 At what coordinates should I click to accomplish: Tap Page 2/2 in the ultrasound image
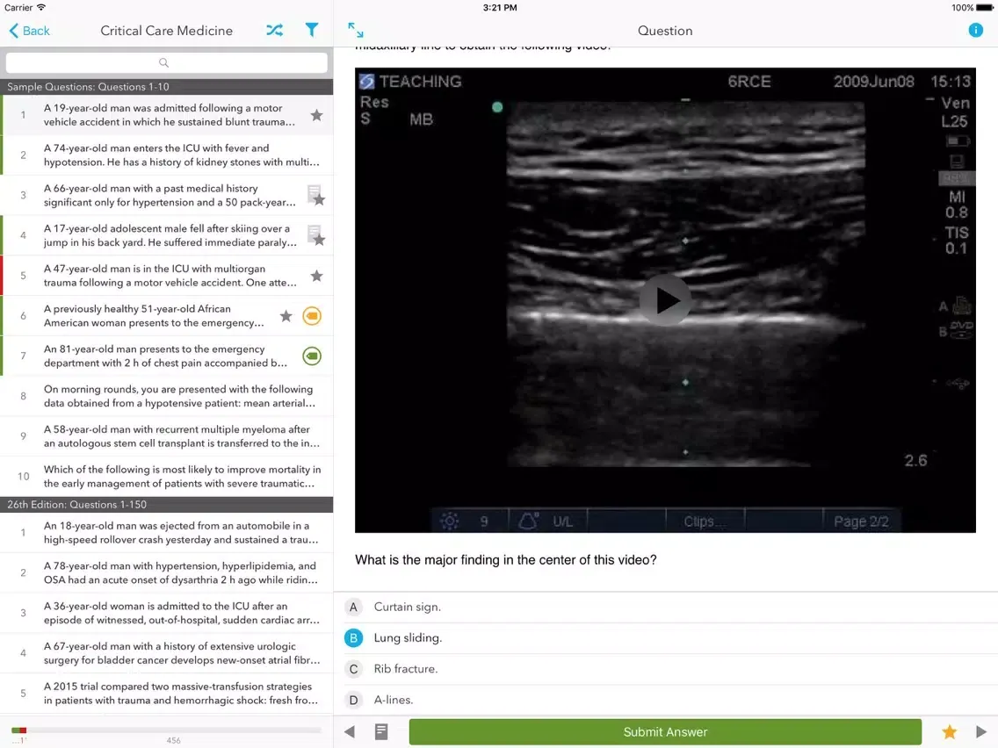click(861, 521)
